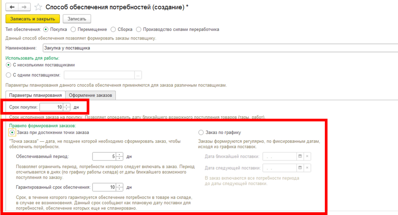Select Заказ при достижении точки заказа
398x215 pixels.
(12, 132)
